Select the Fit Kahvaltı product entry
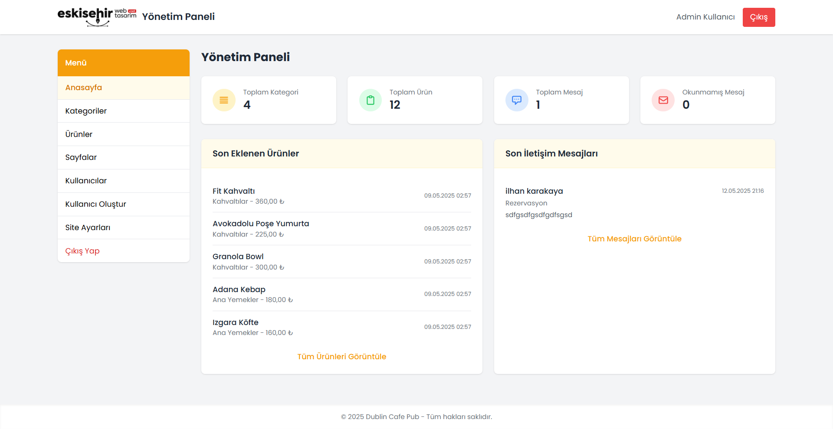Screen dimensions: 833x429 pyautogui.click(x=234, y=191)
